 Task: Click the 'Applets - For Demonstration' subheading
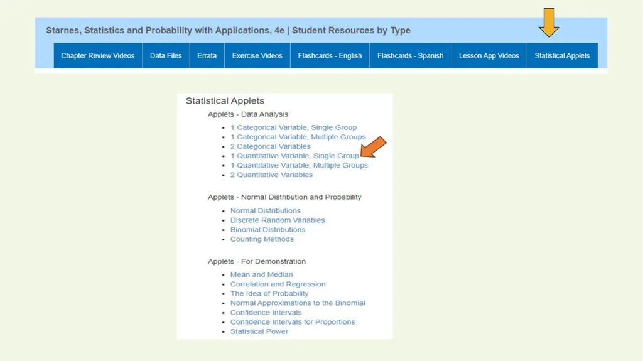click(x=256, y=261)
